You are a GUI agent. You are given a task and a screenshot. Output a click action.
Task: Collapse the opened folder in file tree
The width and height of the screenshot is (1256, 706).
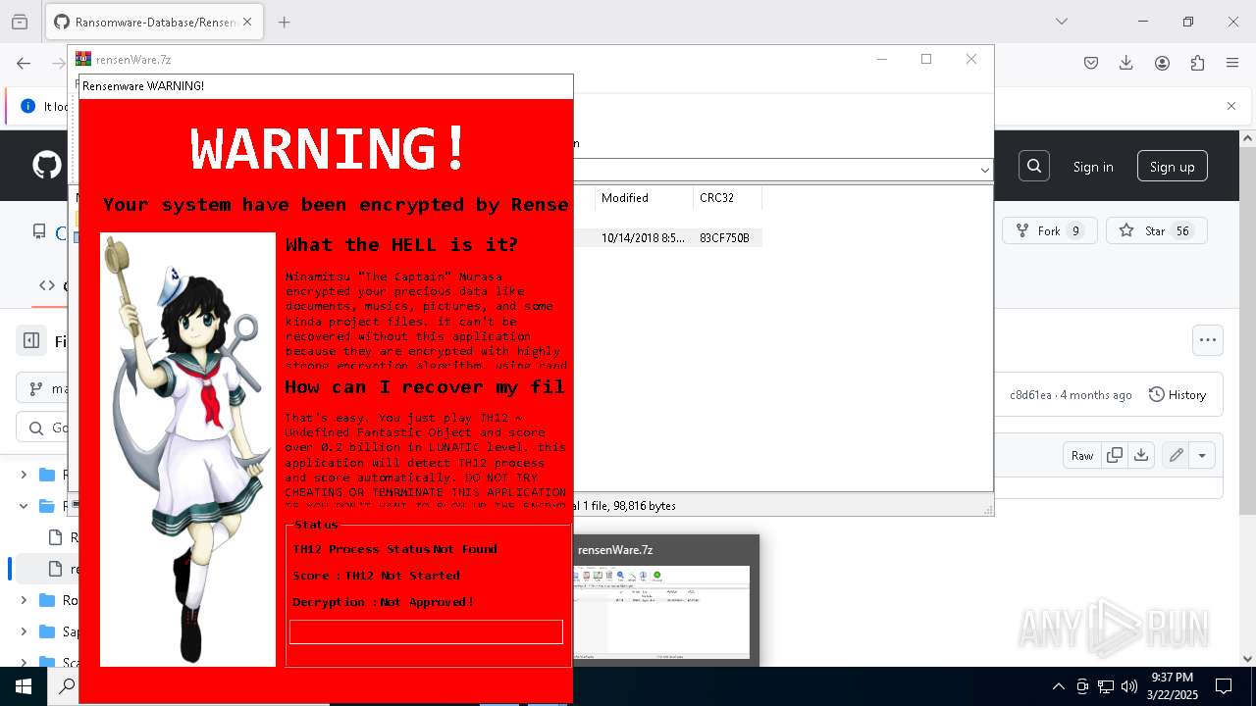coord(24,506)
